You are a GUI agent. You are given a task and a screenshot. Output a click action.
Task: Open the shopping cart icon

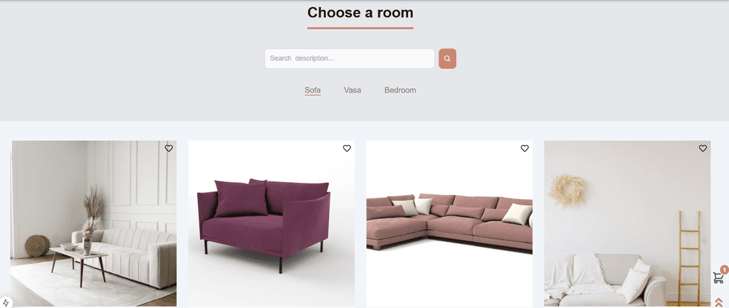click(718, 278)
